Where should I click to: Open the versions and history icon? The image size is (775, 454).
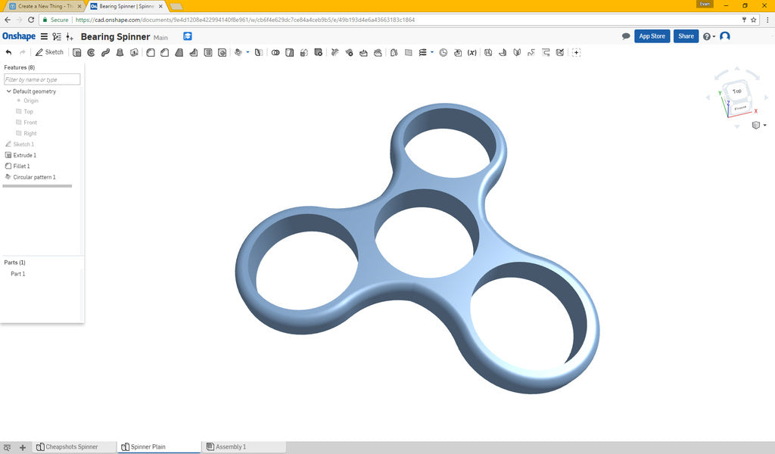pyautogui.click(x=57, y=36)
